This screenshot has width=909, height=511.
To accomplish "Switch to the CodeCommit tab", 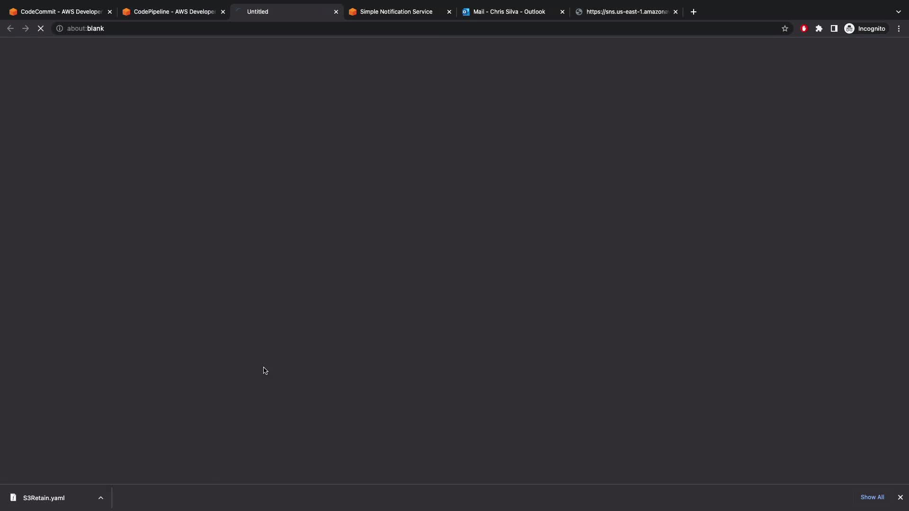I will [57, 12].
